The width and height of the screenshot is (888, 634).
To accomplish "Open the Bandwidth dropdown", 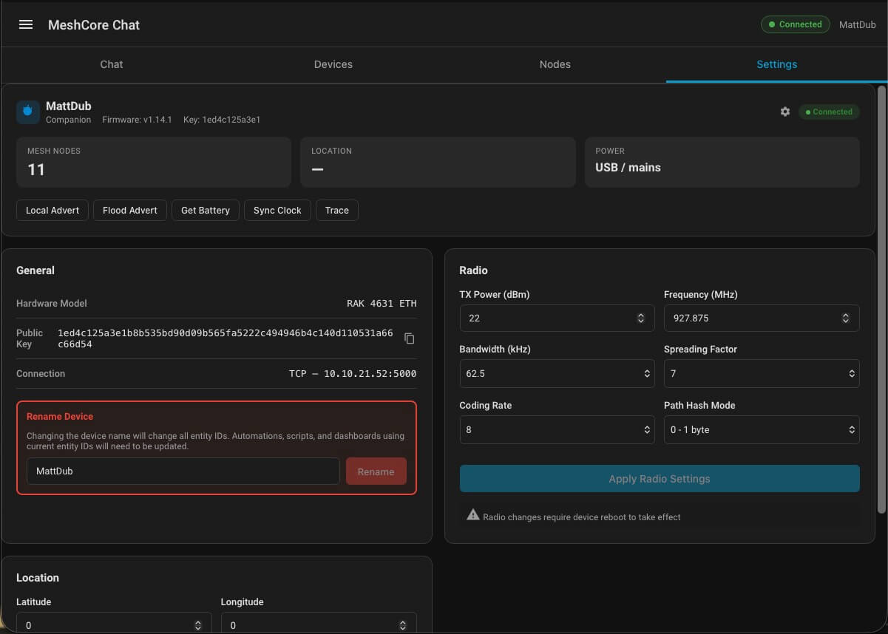I will pos(557,374).
